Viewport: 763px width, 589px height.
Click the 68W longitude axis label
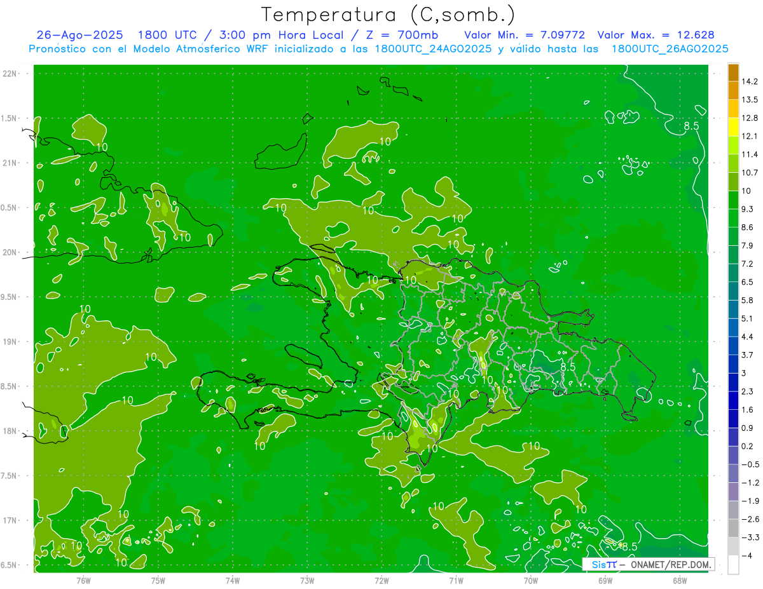point(680,581)
